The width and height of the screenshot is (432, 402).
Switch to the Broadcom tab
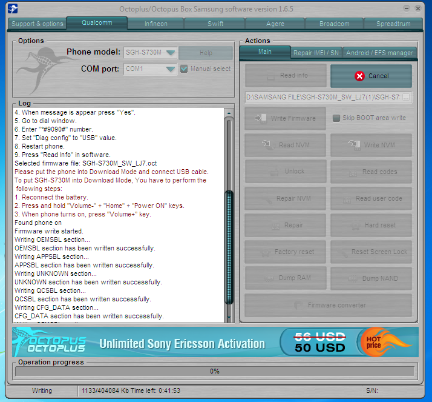pyautogui.click(x=334, y=24)
